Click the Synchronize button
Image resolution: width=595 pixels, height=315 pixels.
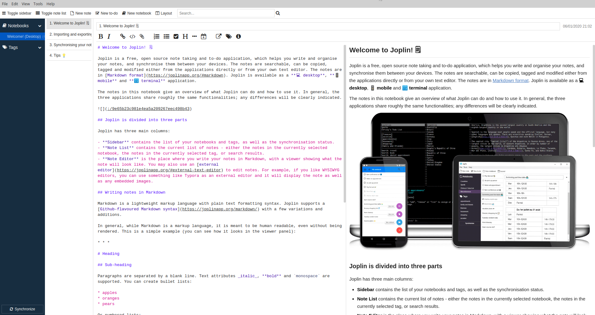click(22, 309)
